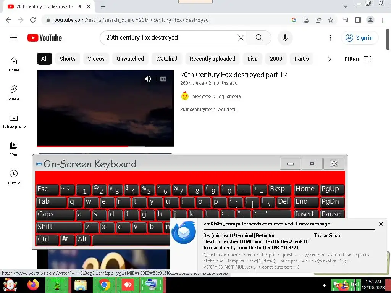Open the Chrome share icon
The image size is (391, 293).
(318, 20)
